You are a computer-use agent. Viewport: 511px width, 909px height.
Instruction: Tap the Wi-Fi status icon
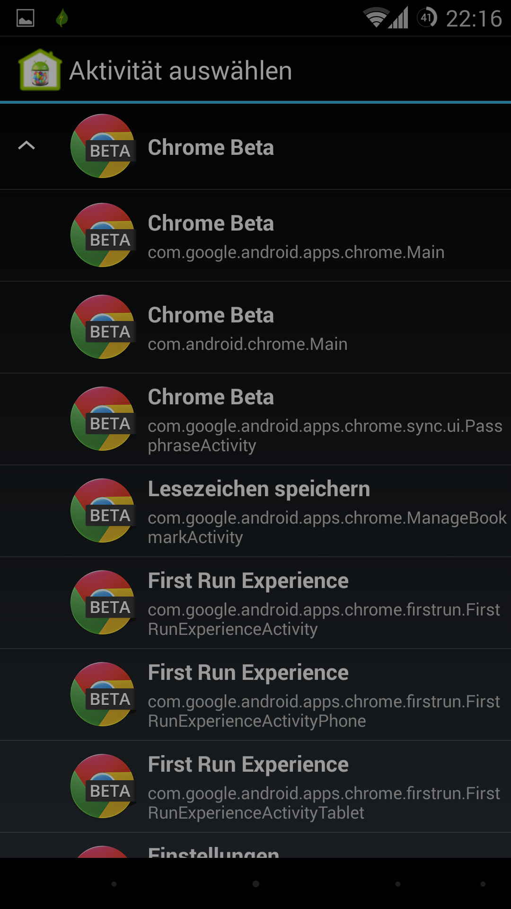(x=376, y=18)
